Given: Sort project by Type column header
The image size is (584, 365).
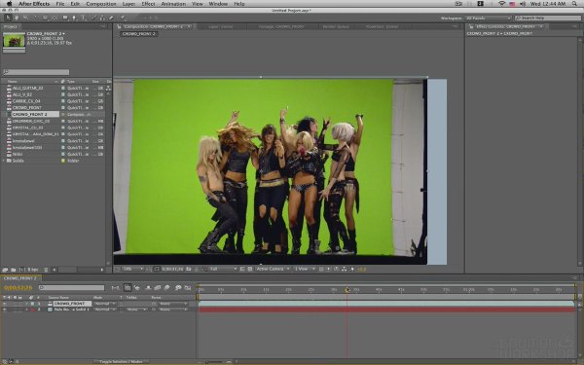Looking at the screenshot, I should (x=71, y=81).
